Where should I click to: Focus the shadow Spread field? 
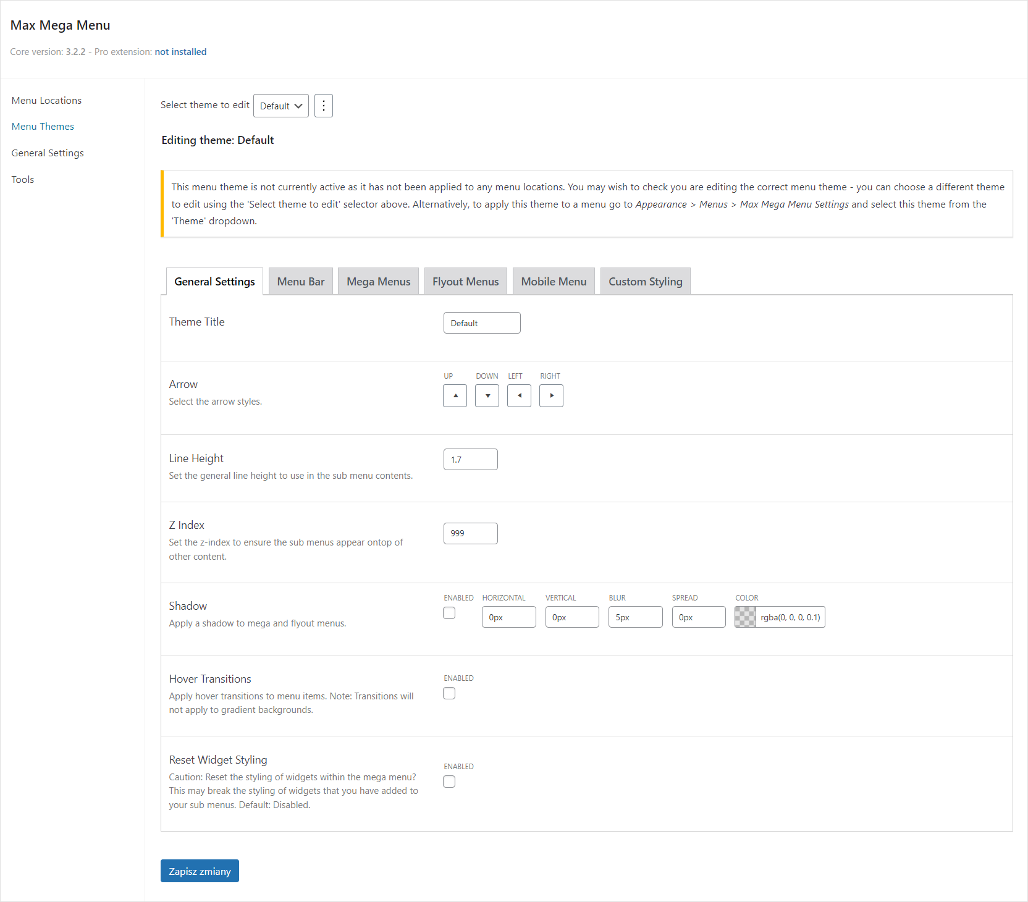point(699,617)
